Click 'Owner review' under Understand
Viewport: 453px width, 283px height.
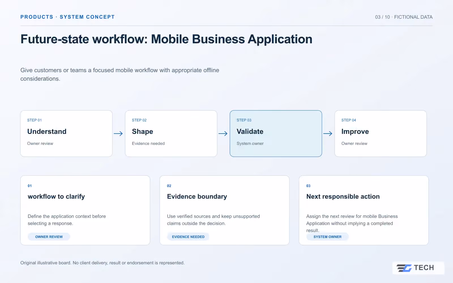coord(40,143)
